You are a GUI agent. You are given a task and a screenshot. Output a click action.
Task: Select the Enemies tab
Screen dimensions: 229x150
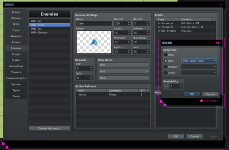pos(16,48)
